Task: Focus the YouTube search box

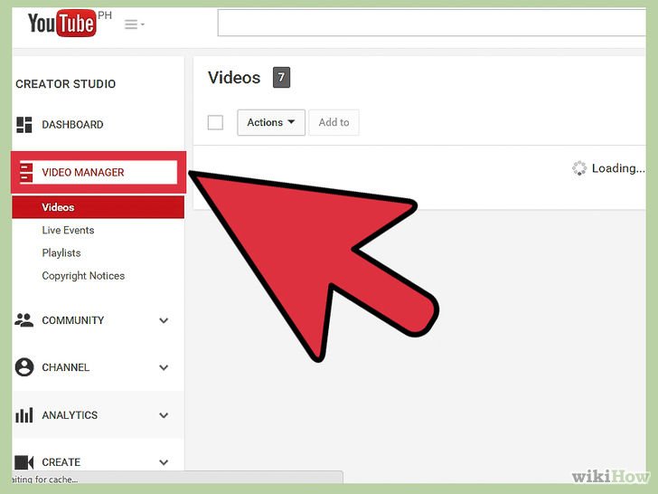Action: coord(431,23)
